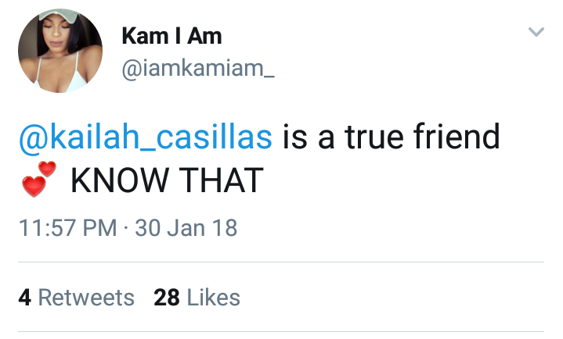Open the Kam I Am display name
563x339 pixels.
pyautogui.click(x=171, y=36)
